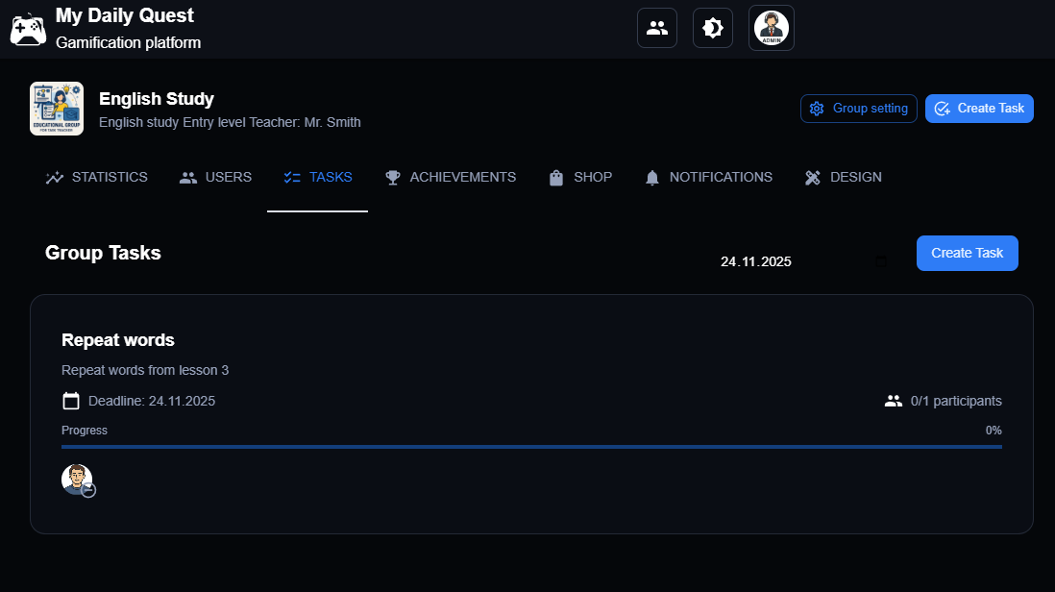Click the 24.11.2025 date field
Screen dimensions: 1055x592
756,261
